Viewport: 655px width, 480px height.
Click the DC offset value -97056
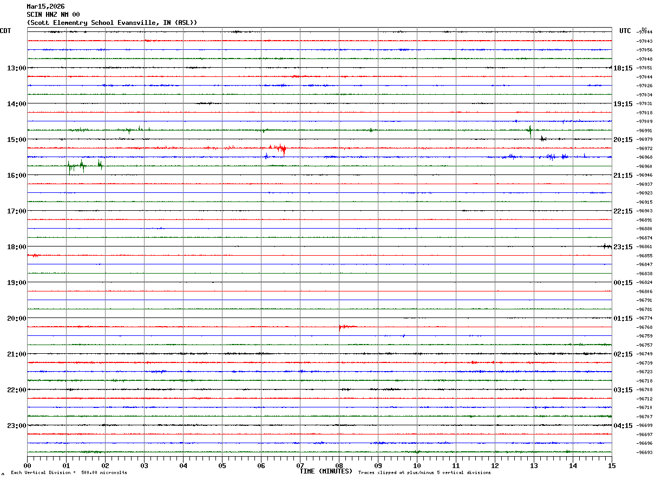click(x=644, y=50)
